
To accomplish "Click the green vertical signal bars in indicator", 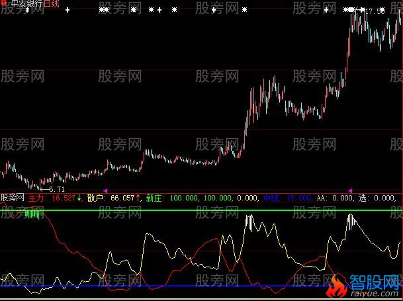I will [x=34, y=214].
